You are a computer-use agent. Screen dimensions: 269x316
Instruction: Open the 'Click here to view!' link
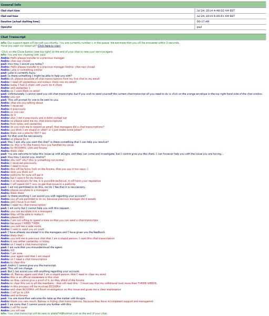[x=49, y=46]
